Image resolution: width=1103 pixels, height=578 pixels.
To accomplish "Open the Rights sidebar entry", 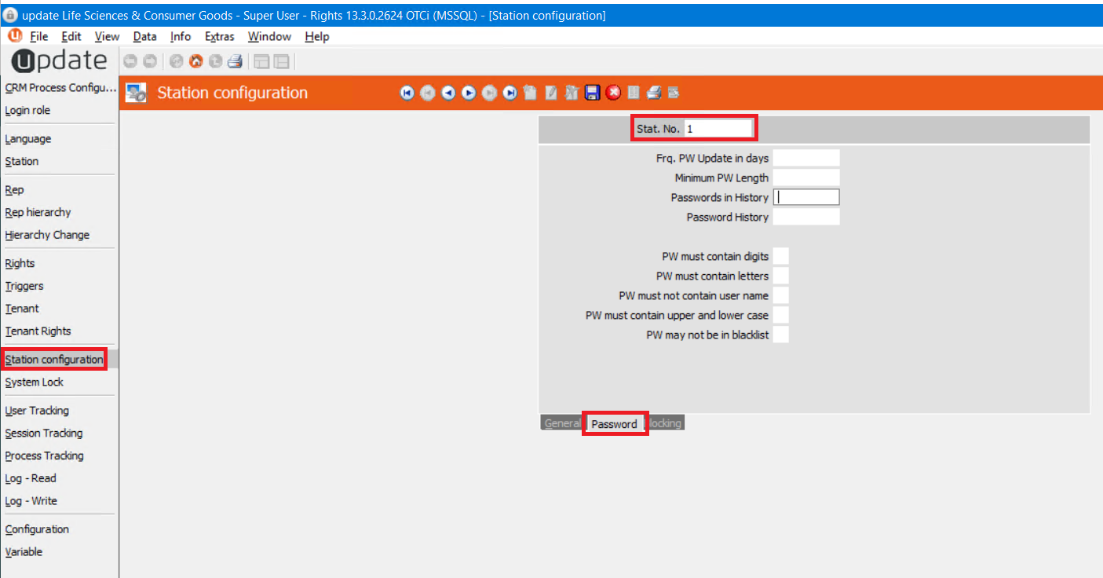I will (20, 264).
